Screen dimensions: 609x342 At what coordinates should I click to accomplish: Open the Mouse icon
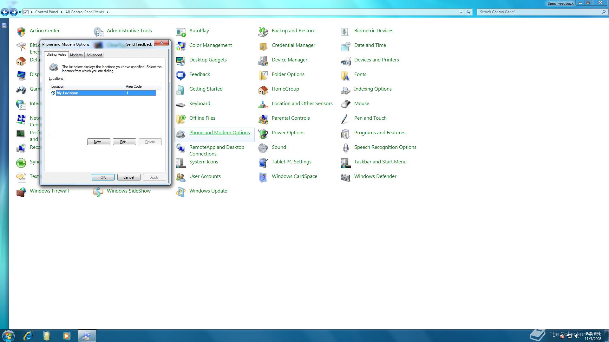tap(345, 104)
